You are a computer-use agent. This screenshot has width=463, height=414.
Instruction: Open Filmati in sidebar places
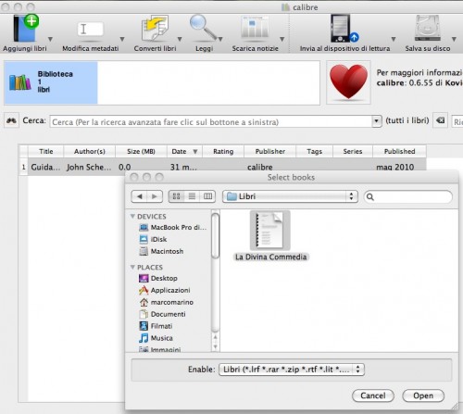point(156,326)
